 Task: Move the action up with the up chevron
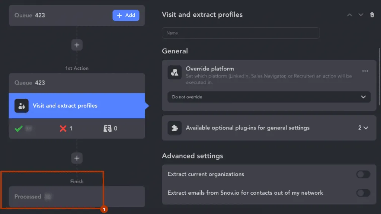click(x=349, y=15)
